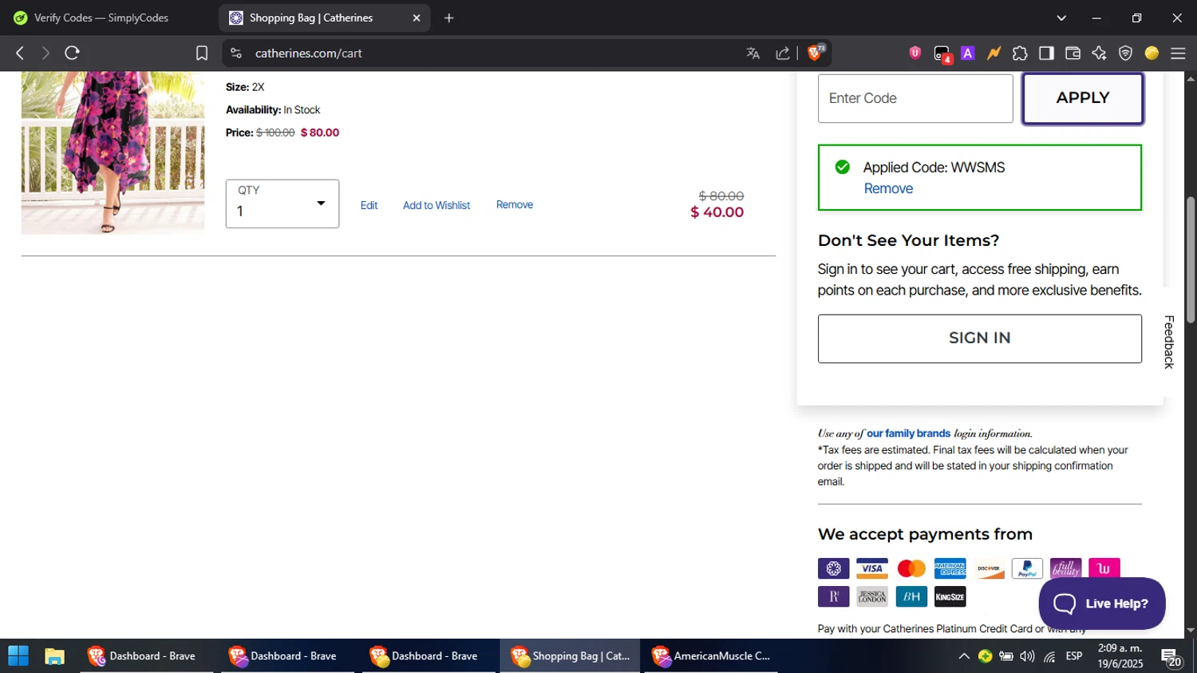Open a new browser tab
This screenshot has height=673, width=1197.
449,18
